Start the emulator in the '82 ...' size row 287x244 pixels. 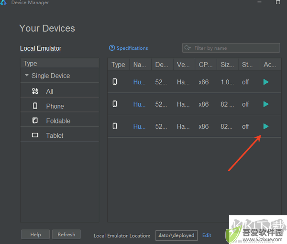point(266,104)
